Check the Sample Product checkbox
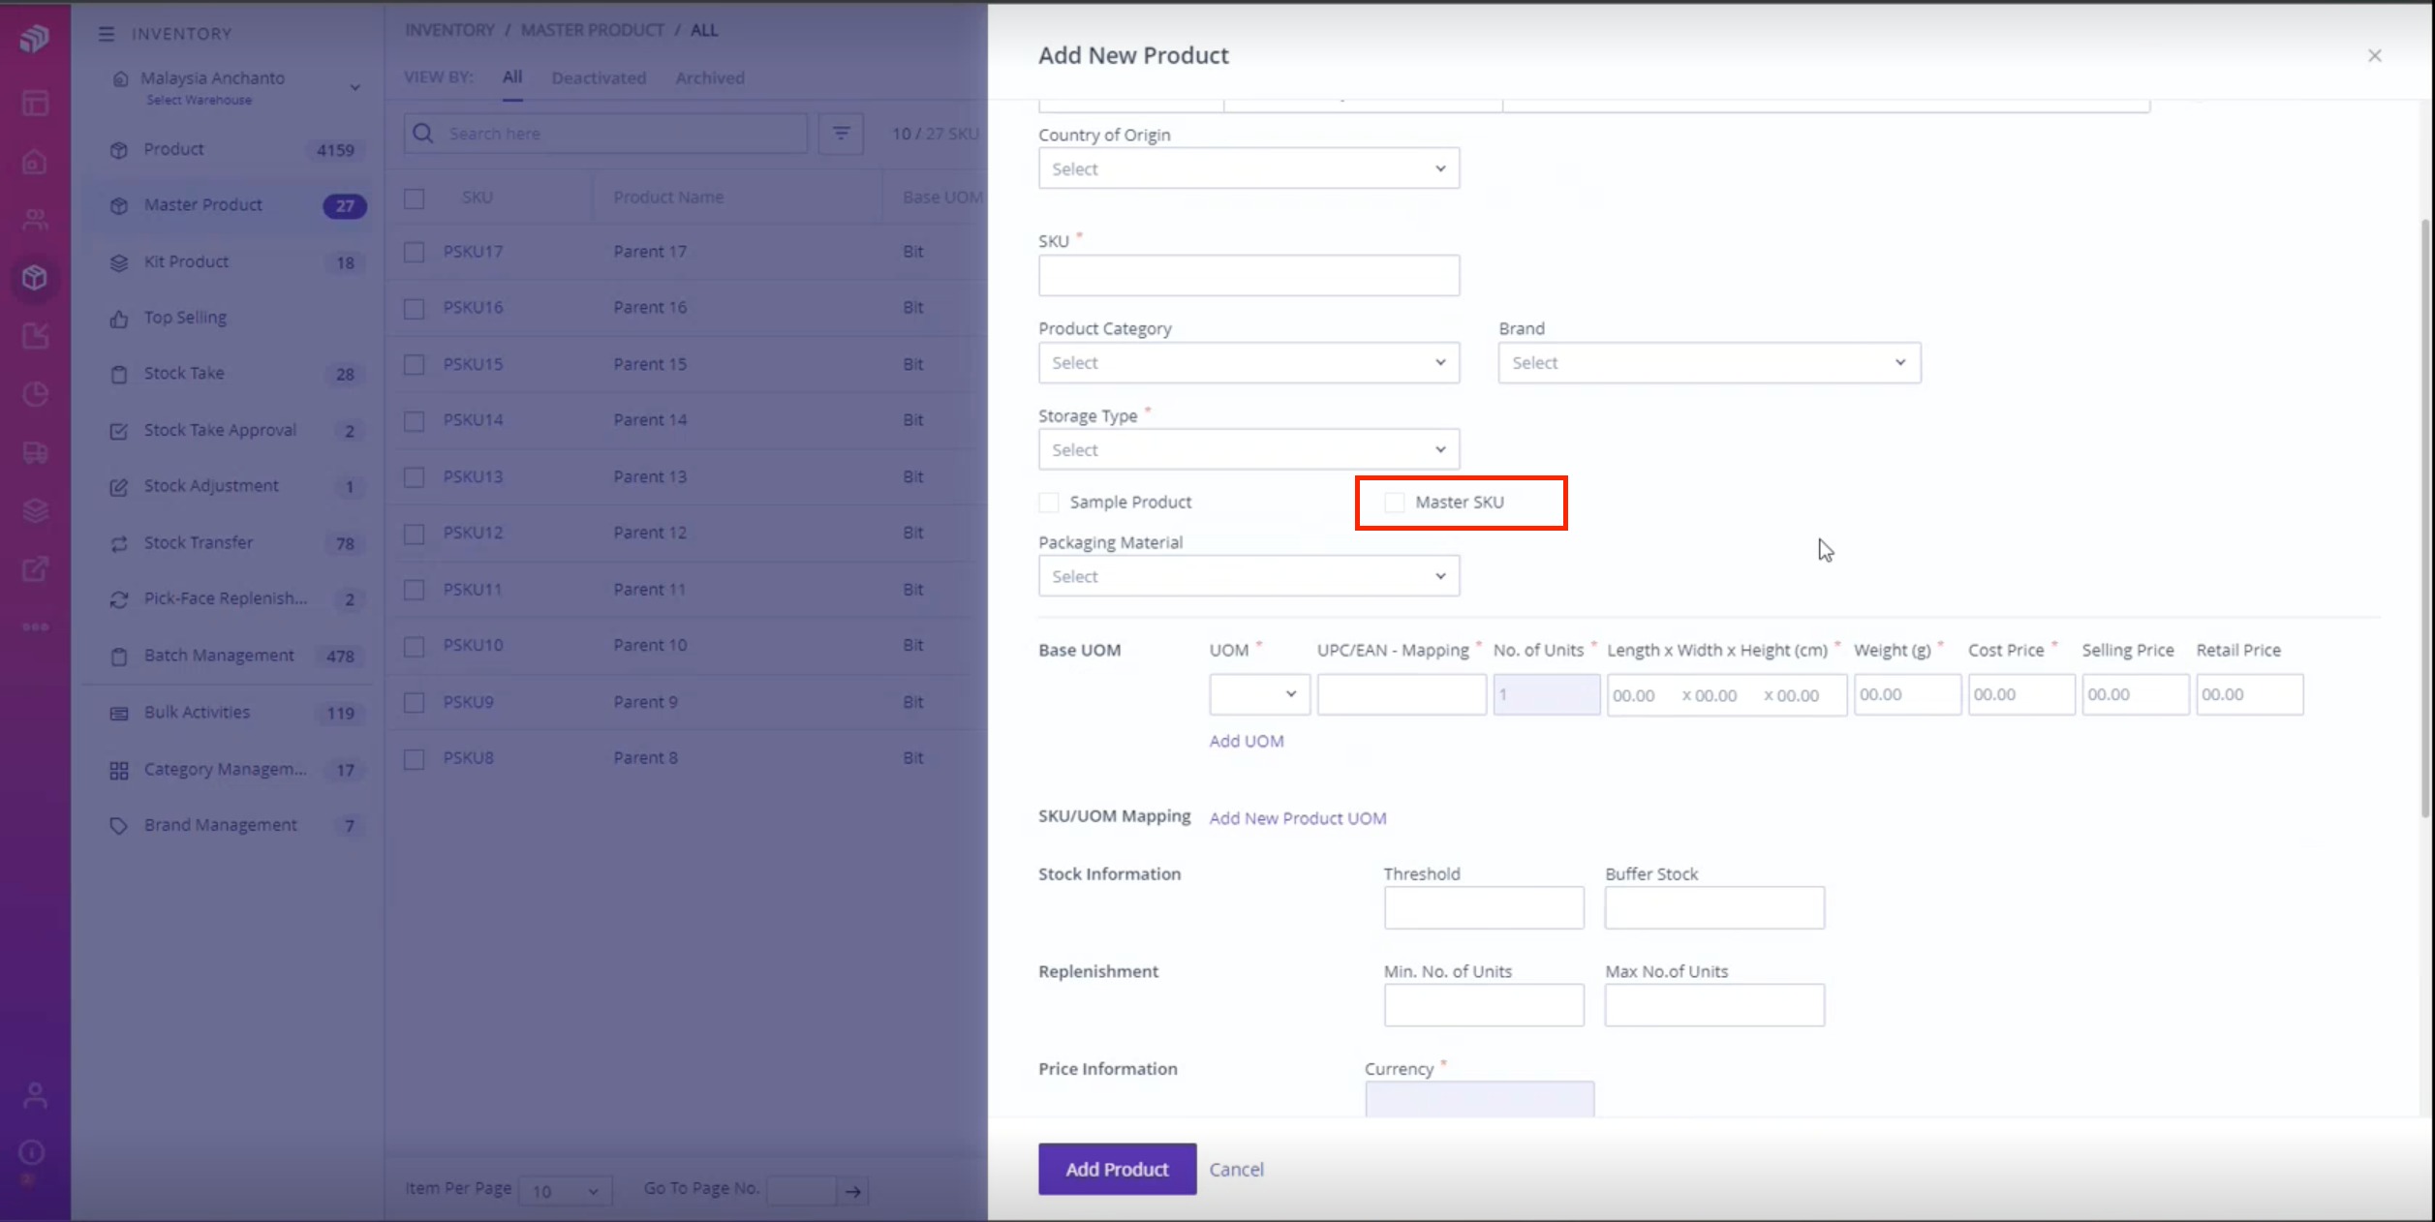2435x1222 pixels. (x=1049, y=503)
